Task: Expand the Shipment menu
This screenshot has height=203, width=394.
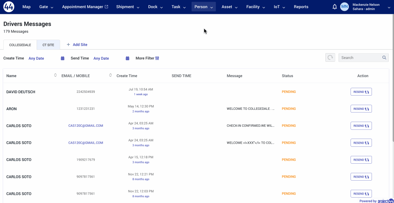Action: [x=128, y=7]
